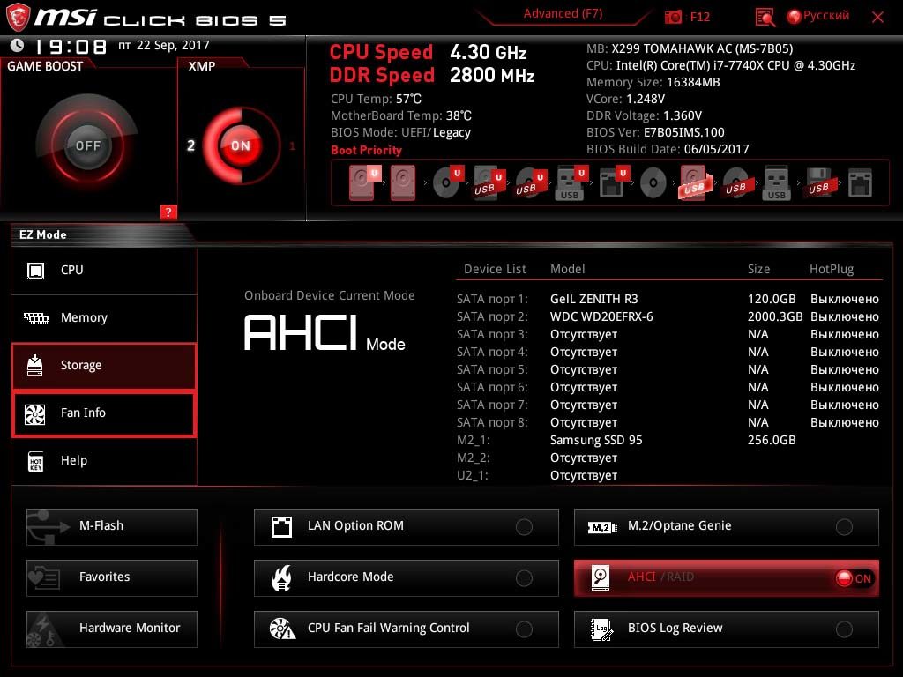This screenshot has height=677, width=903.
Task: Click the U2_1 device label
Action: point(473,475)
